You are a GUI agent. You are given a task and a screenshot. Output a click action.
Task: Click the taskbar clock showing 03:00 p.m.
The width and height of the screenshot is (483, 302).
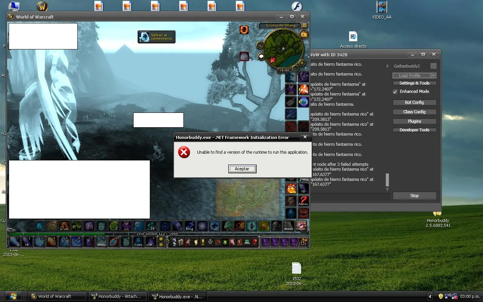470,296
